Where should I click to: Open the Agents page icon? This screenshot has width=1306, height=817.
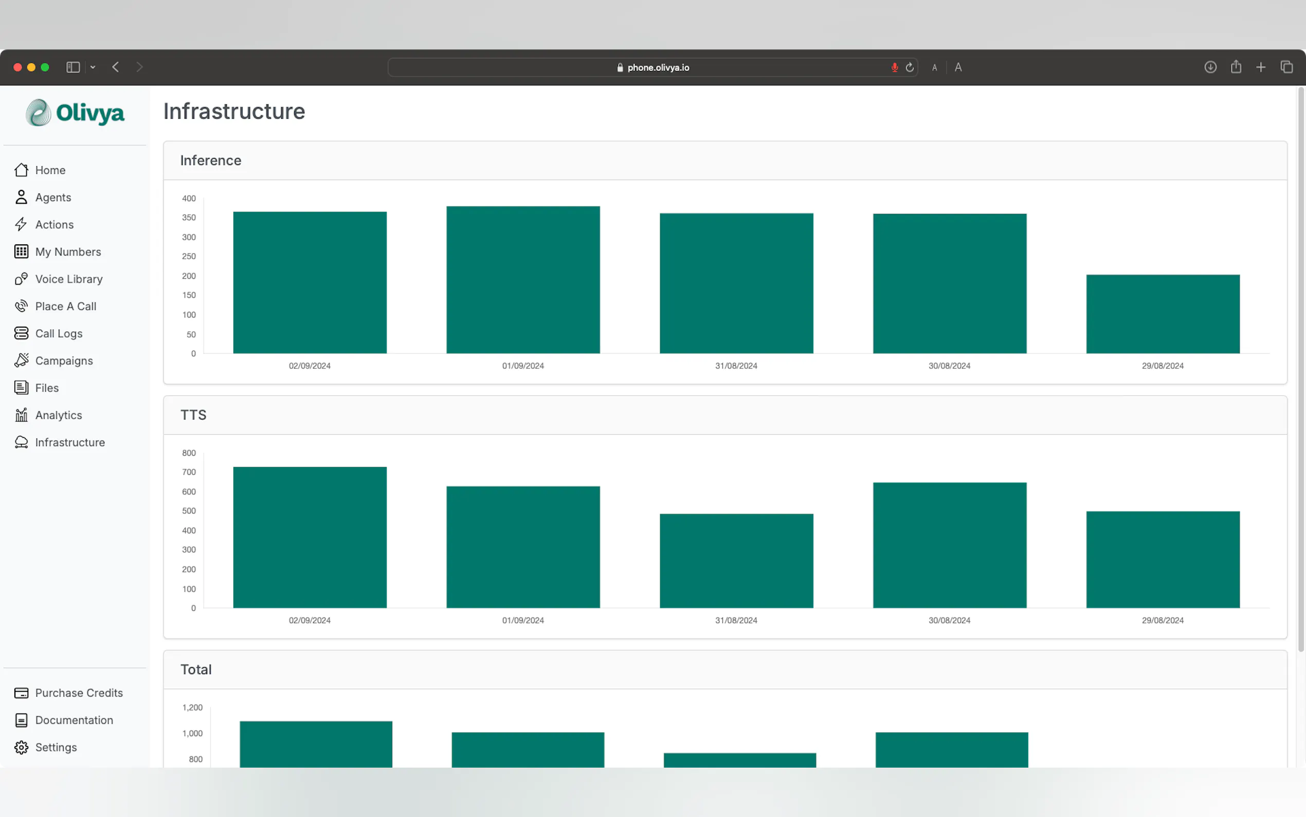(x=21, y=197)
